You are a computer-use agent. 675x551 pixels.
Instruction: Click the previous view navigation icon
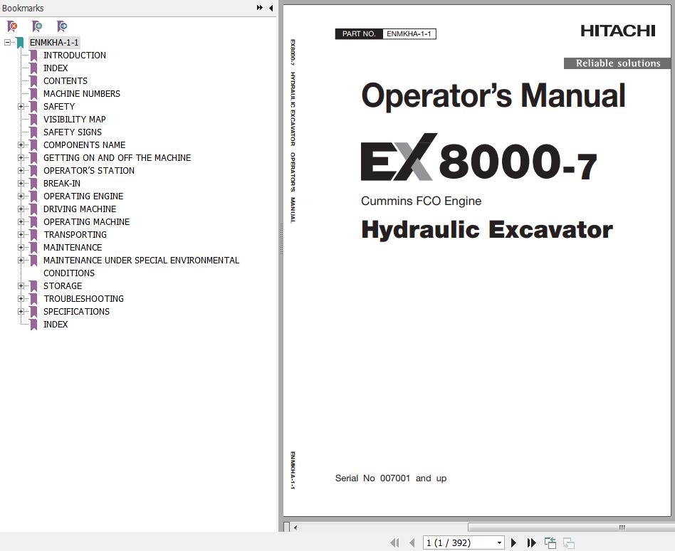[x=550, y=543]
